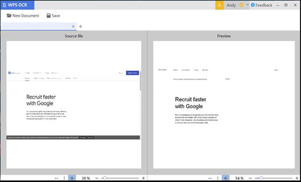Screen dimensions: 301x182
Task: Adjust the source file zoom slider
Action: pyautogui.click(x=105, y=178)
